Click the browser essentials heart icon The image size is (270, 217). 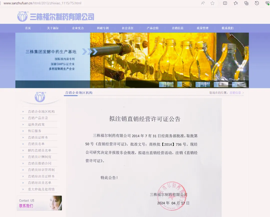pos(267,3)
